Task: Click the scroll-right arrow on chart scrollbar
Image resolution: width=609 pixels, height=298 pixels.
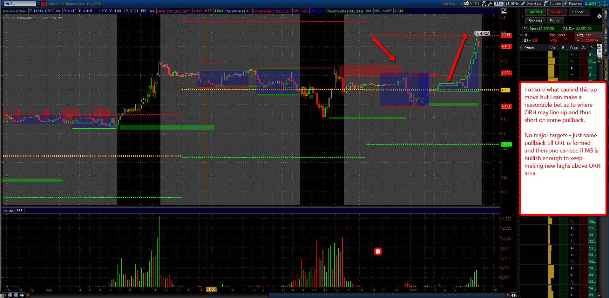Action: pos(508,295)
